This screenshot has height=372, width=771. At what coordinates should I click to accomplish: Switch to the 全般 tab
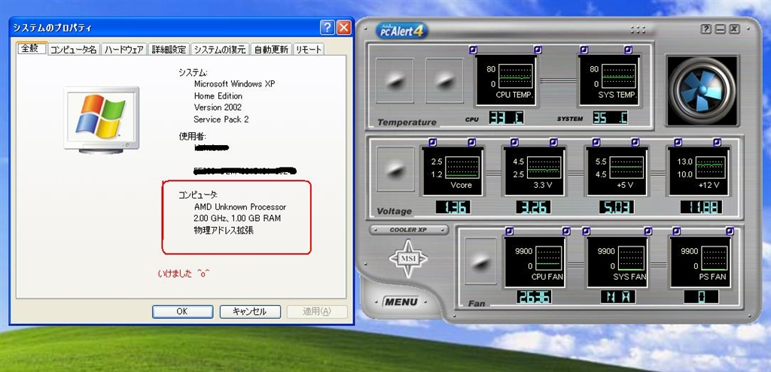coord(32,49)
